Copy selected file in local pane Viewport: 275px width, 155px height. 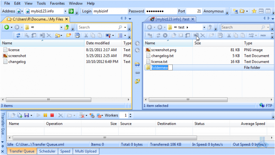pyautogui.click(x=93, y=36)
